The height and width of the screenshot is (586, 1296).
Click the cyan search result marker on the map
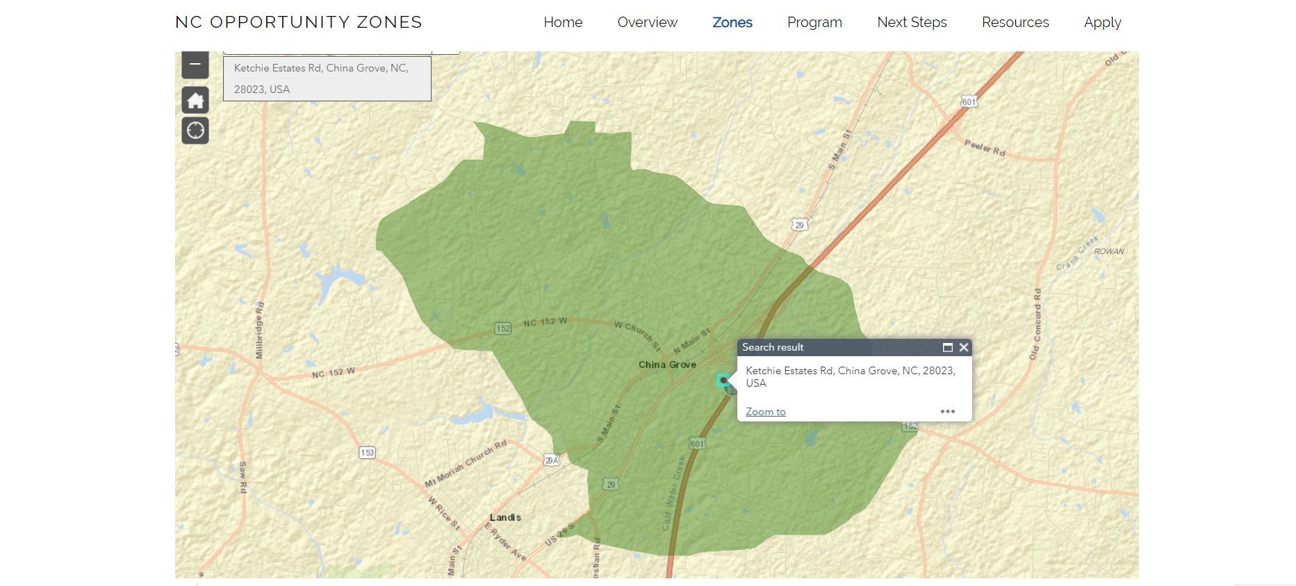(x=723, y=380)
